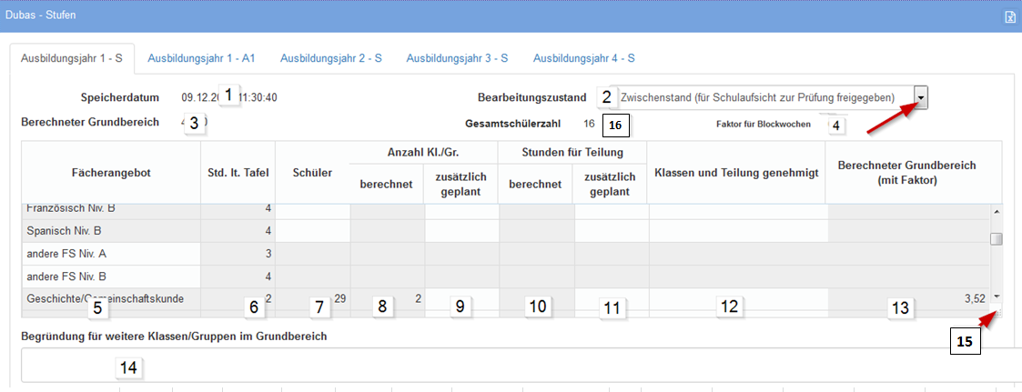Click the Zwischenstand combo box field
The image size is (1022, 392).
tap(764, 97)
